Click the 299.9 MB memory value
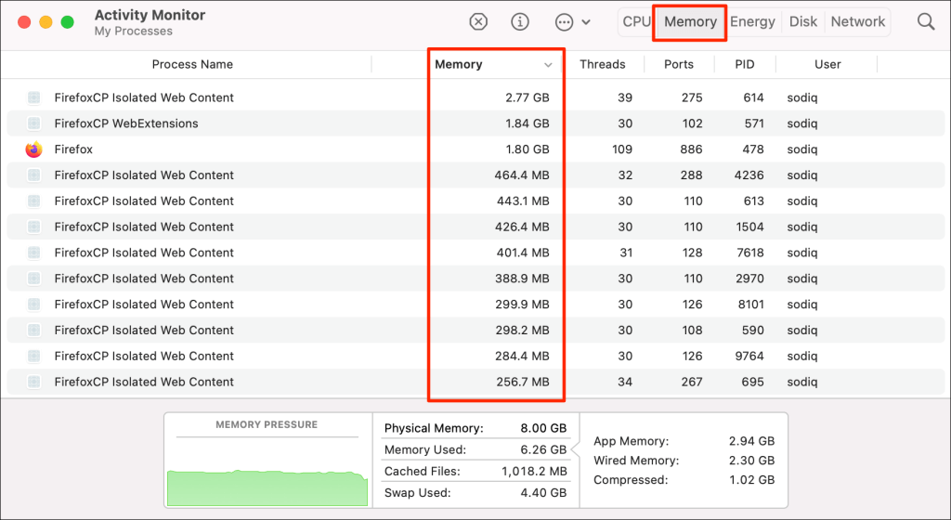The image size is (951, 520). pyautogui.click(x=522, y=305)
